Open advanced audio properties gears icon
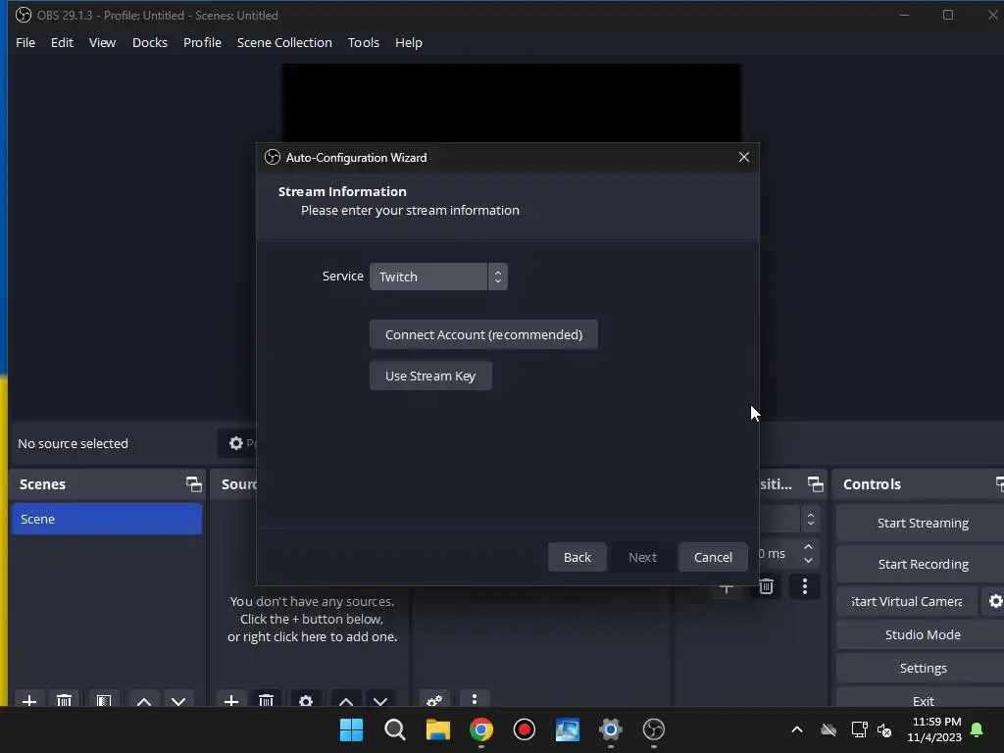 click(434, 700)
